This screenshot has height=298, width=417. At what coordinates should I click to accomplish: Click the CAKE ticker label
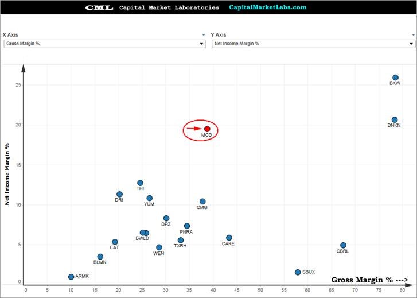click(x=228, y=243)
